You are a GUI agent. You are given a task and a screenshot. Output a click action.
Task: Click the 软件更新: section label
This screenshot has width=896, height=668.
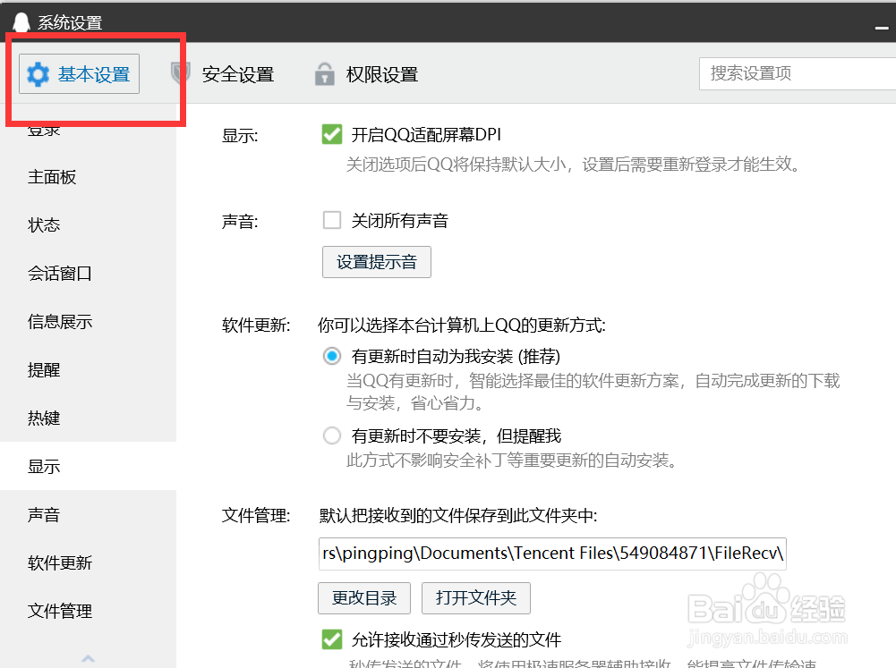[x=256, y=326]
